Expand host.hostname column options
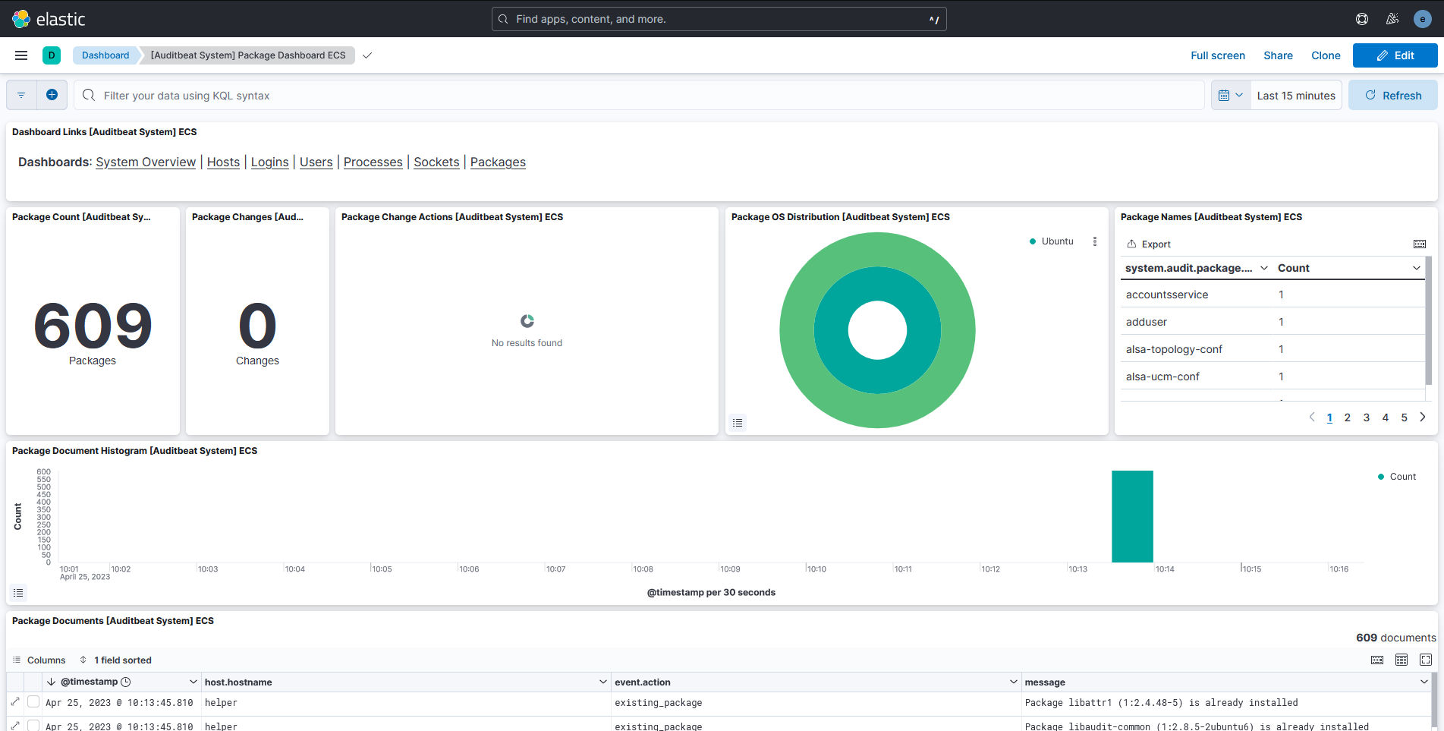 point(602,682)
